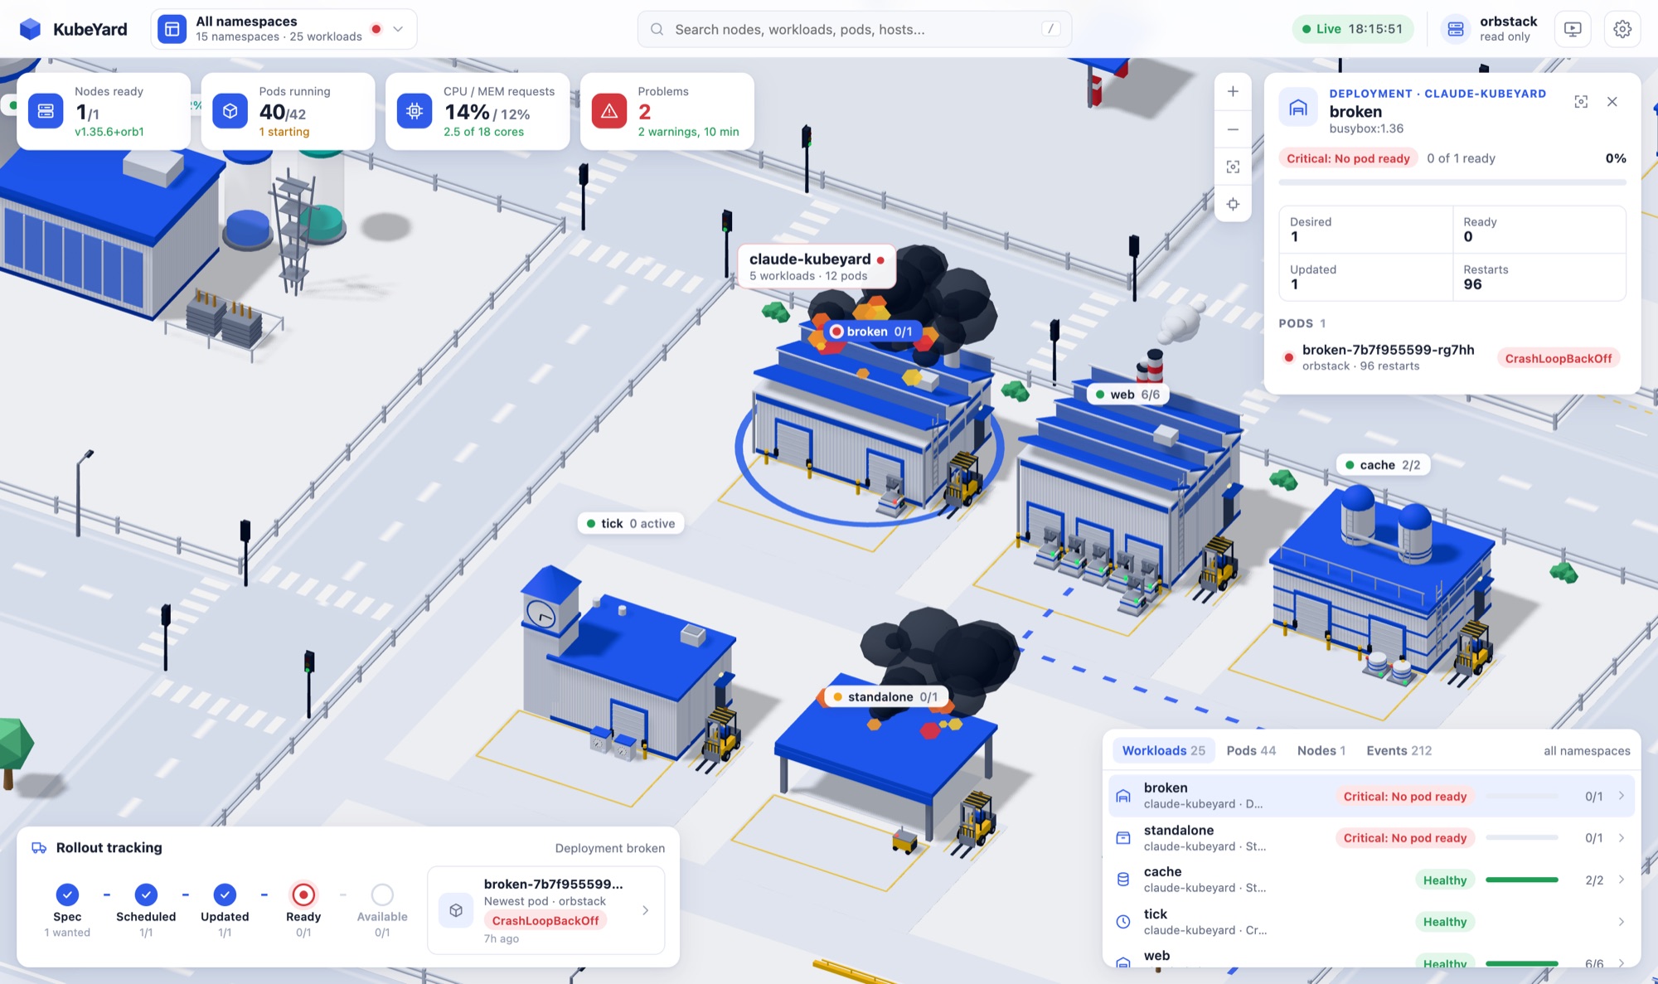This screenshot has height=984, width=1658.
Task: Zoom out with the minus button
Action: (x=1233, y=129)
